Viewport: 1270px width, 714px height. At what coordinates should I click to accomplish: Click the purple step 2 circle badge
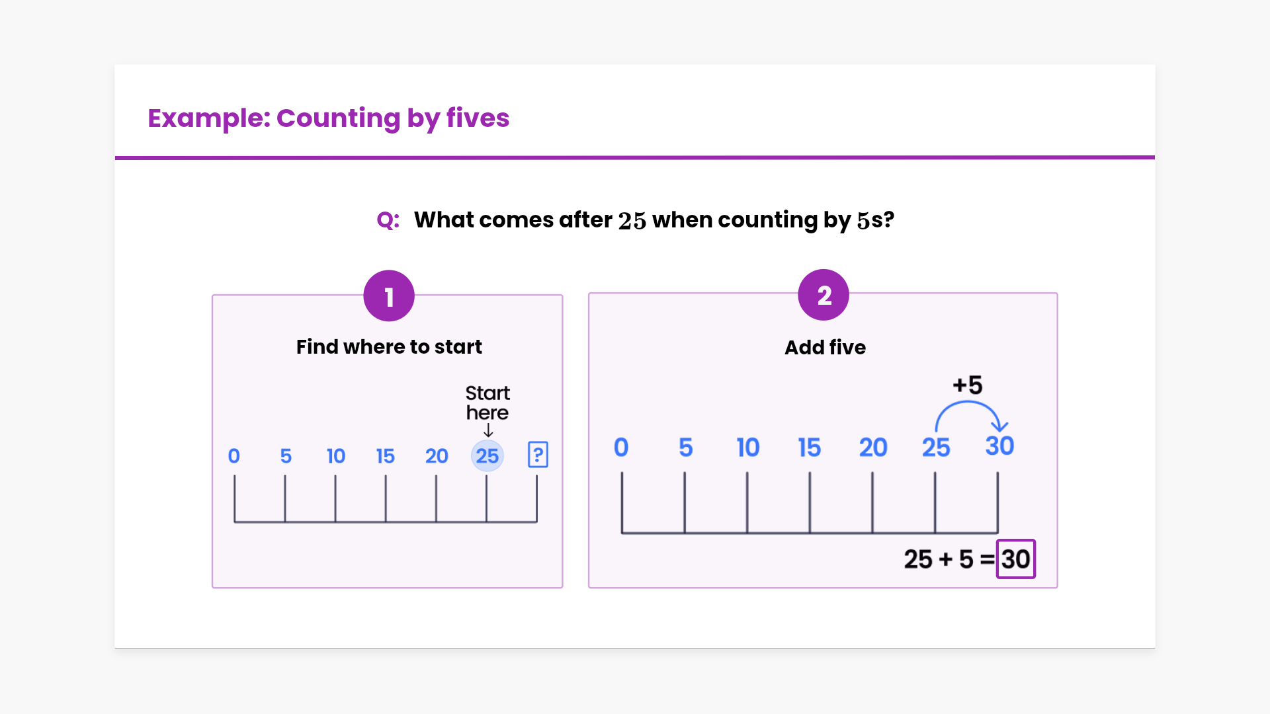824,295
